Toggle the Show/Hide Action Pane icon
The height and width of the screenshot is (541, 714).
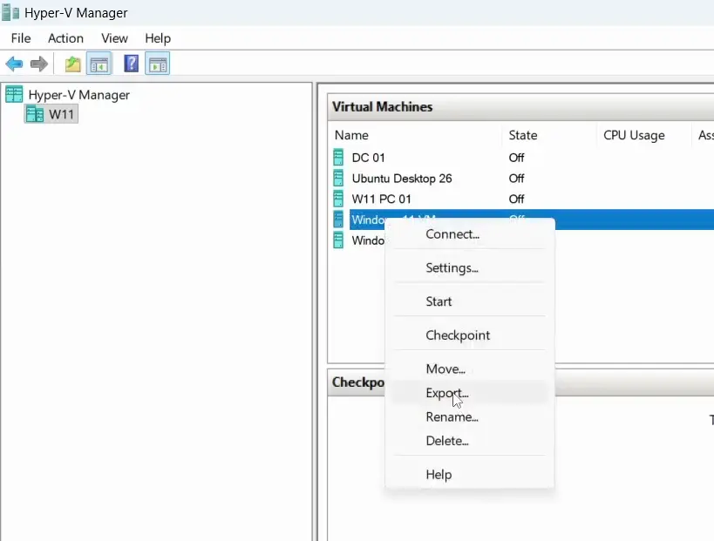[158, 64]
